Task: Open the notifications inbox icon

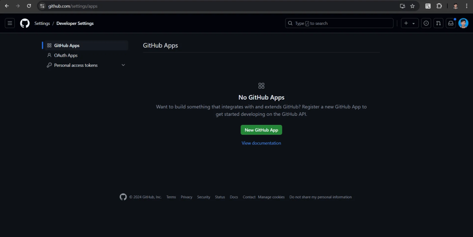Action: pos(451,24)
